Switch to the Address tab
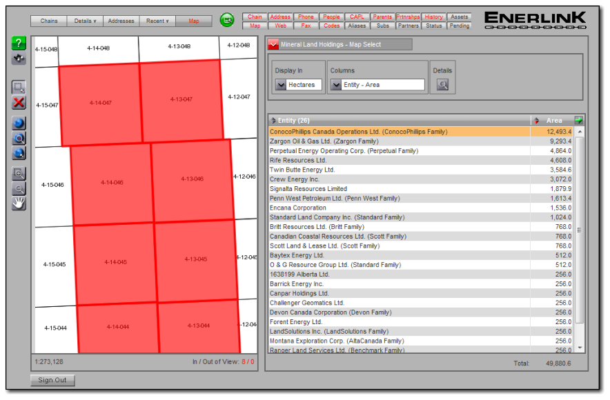This screenshot has height=400, width=610. (280, 17)
